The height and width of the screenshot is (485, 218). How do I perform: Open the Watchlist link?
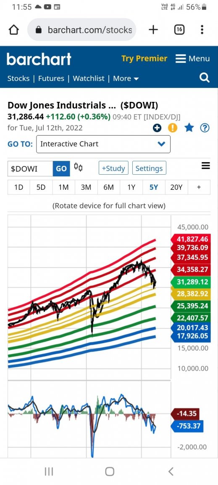tap(89, 79)
